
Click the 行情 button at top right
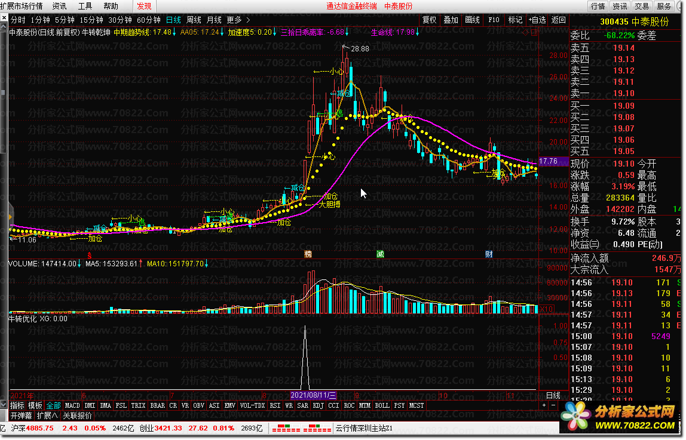598,6
